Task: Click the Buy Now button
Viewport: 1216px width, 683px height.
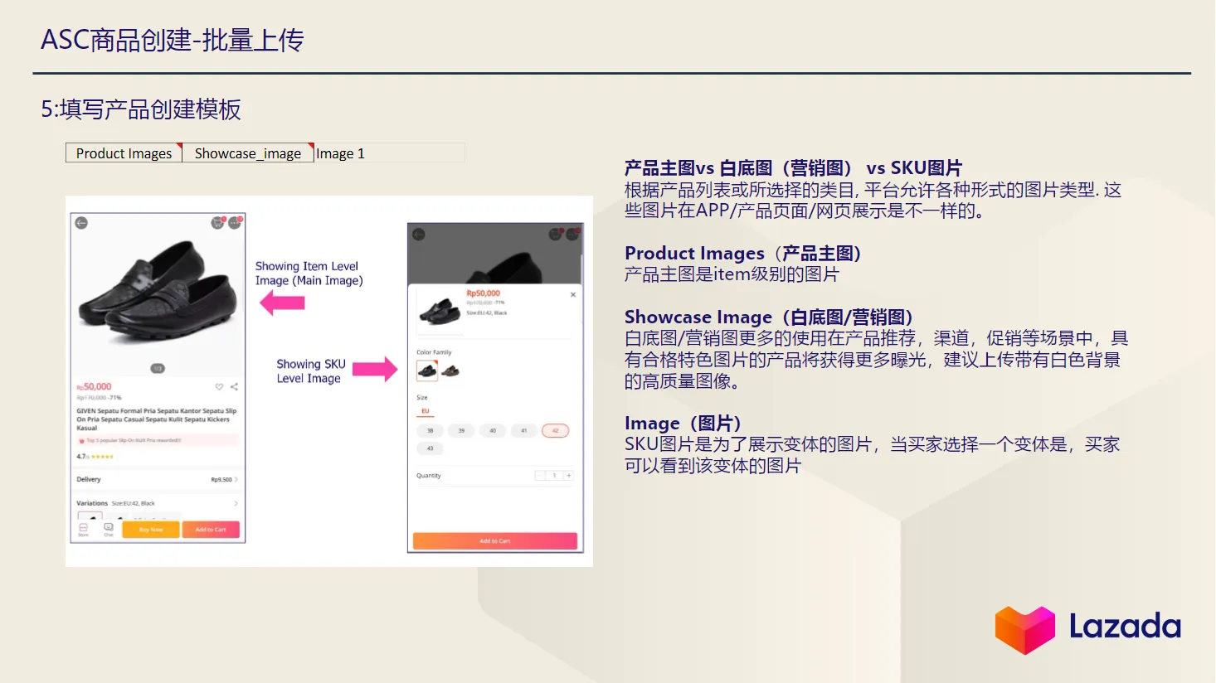Action: point(149,530)
